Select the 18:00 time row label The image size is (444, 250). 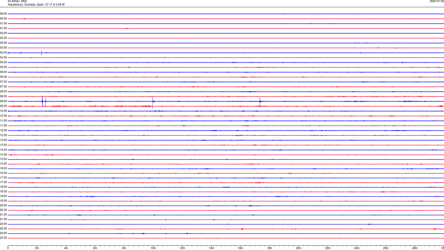point(3,187)
